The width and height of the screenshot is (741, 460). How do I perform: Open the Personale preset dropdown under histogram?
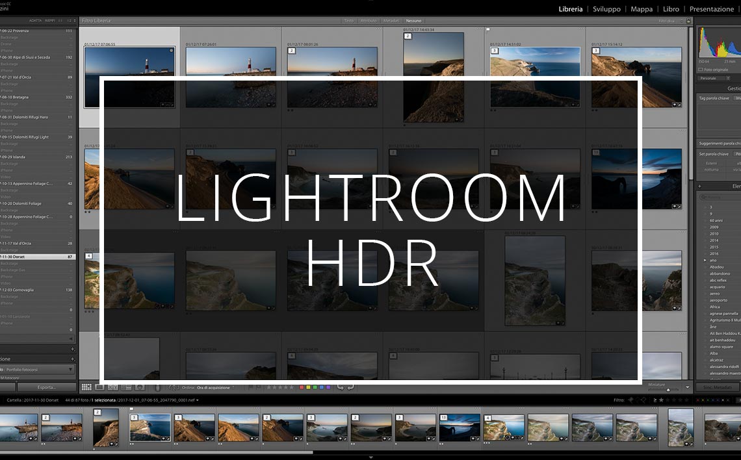(714, 79)
